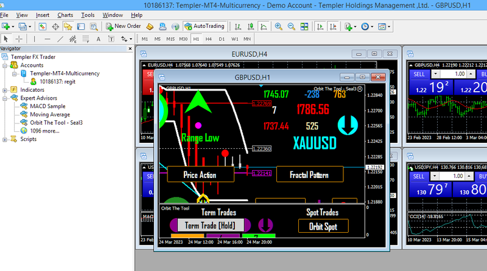Screen dimensions: 487x271
Task: Select the text label tool
Action: (111, 39)
